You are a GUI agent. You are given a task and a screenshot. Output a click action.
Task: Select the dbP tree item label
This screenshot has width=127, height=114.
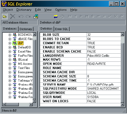21,43
